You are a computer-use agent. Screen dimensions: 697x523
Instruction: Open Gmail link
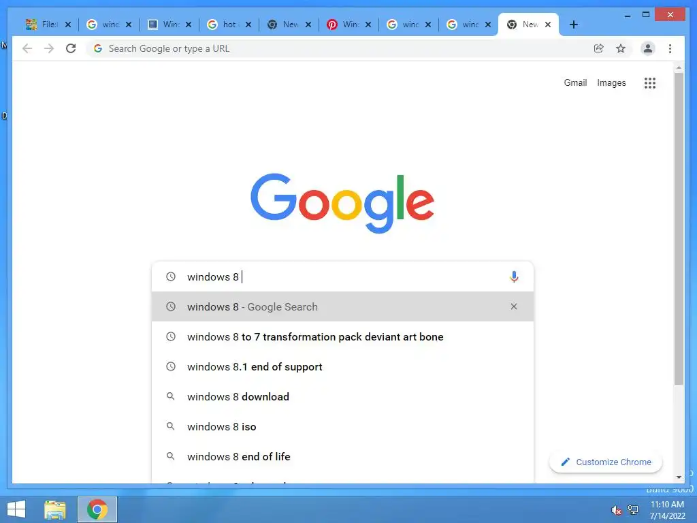tap(575, 82)
